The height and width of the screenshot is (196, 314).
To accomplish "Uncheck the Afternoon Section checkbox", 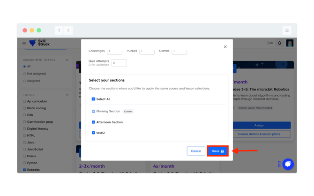I will [93, 122].
